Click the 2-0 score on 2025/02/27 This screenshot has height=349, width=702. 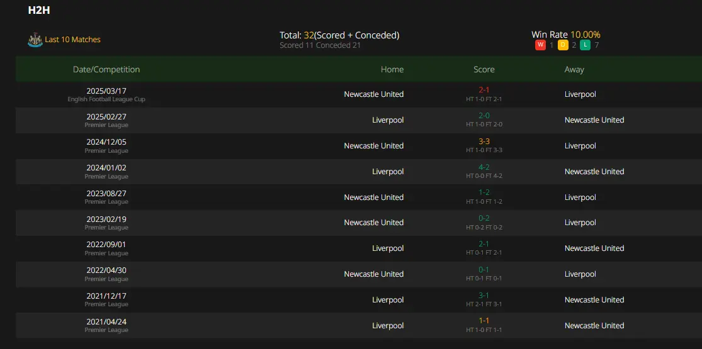(484, 116)
